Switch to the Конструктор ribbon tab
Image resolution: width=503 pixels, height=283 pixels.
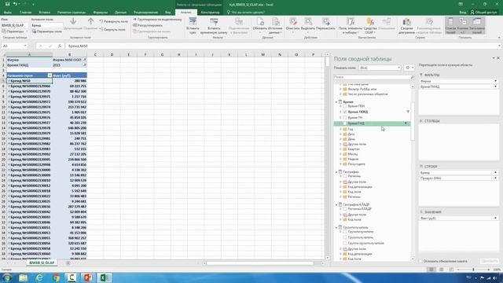tap(210, 13)
